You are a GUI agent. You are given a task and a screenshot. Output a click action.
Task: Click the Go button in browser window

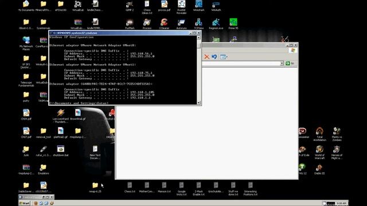290,64
